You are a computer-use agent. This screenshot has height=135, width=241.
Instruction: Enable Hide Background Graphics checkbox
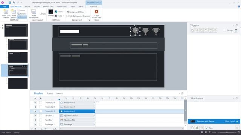pyautogui.click(x=67, y=16)
